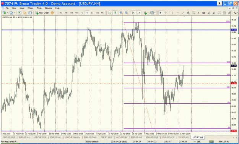This screenshot has width=239, height=144.
Task: Click the New Chart icon
Action: (4, 13)
